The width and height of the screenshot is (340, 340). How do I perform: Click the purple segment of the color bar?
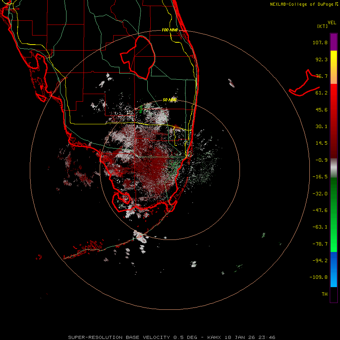click(x=334, y=42)
